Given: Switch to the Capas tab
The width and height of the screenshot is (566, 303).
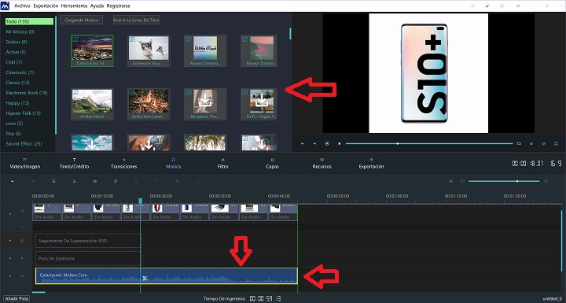Looking at the screenshot, I should click(272, 164).
